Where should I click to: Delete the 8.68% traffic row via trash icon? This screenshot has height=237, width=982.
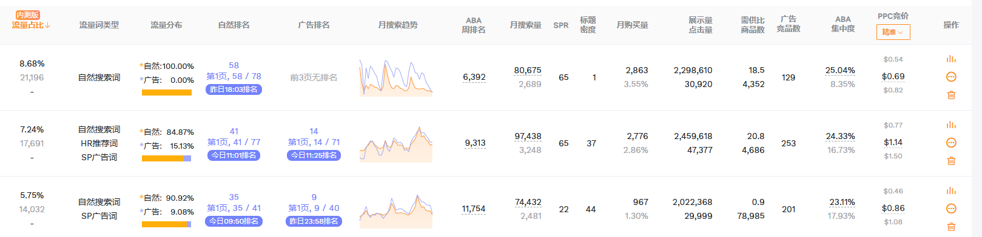click(951, 95)
